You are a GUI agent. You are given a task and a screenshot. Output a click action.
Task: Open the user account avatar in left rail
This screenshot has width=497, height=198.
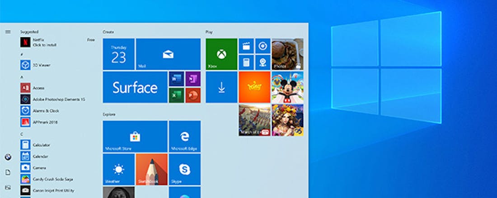[8, 157]
